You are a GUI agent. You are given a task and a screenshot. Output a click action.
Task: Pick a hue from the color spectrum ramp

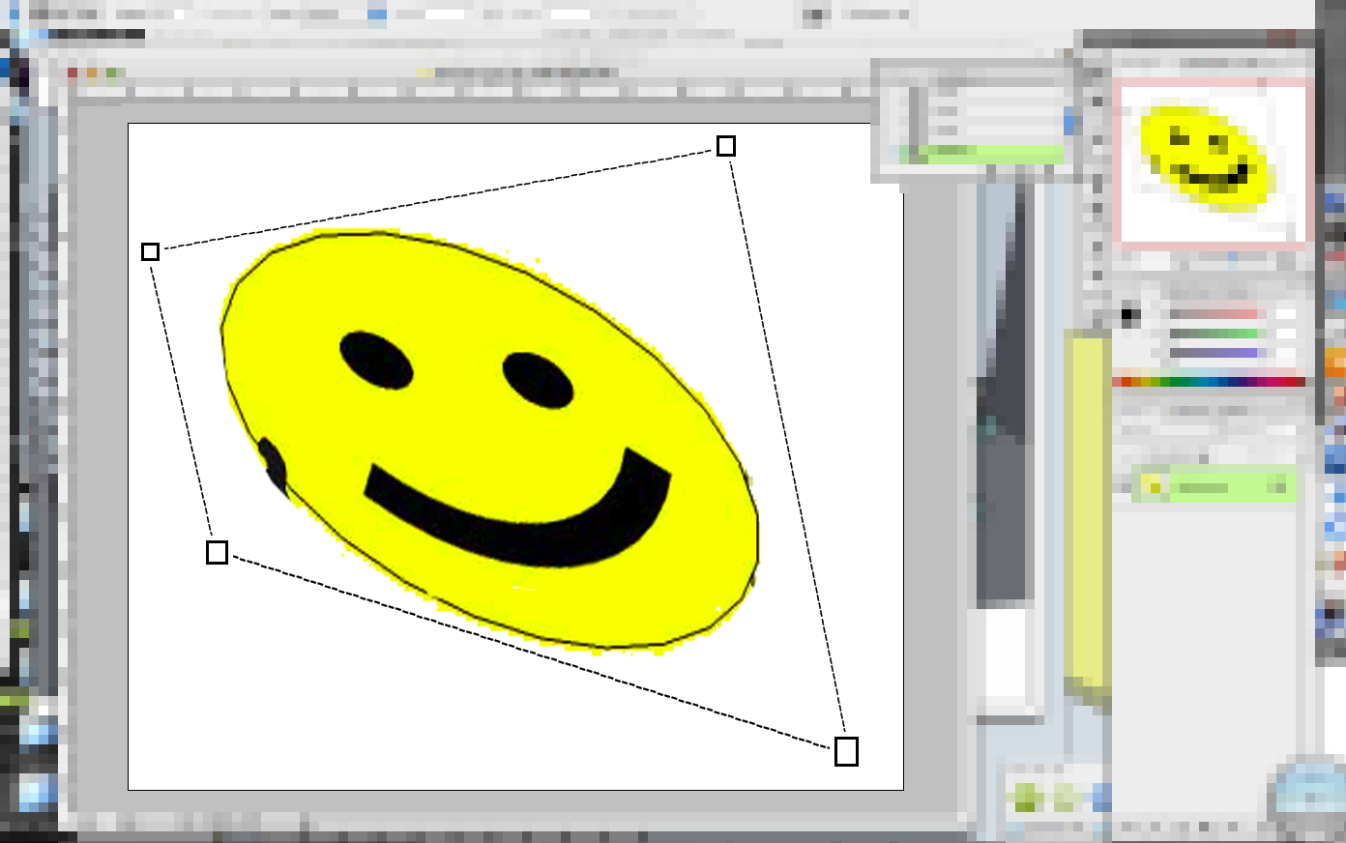(x=1209, y=382)
